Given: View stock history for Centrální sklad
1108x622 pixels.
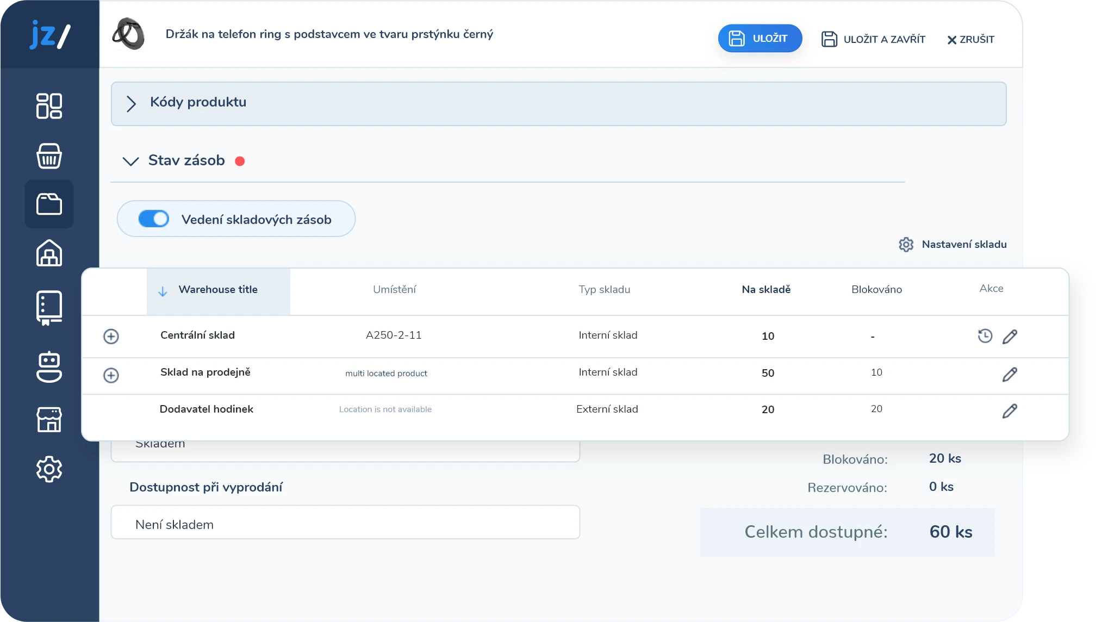Looking at the screenshot, I should 985,336.
